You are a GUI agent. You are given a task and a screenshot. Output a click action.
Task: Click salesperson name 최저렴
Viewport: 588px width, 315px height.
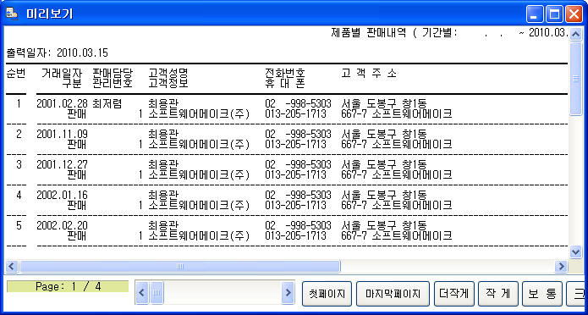(x=107, y=103)
